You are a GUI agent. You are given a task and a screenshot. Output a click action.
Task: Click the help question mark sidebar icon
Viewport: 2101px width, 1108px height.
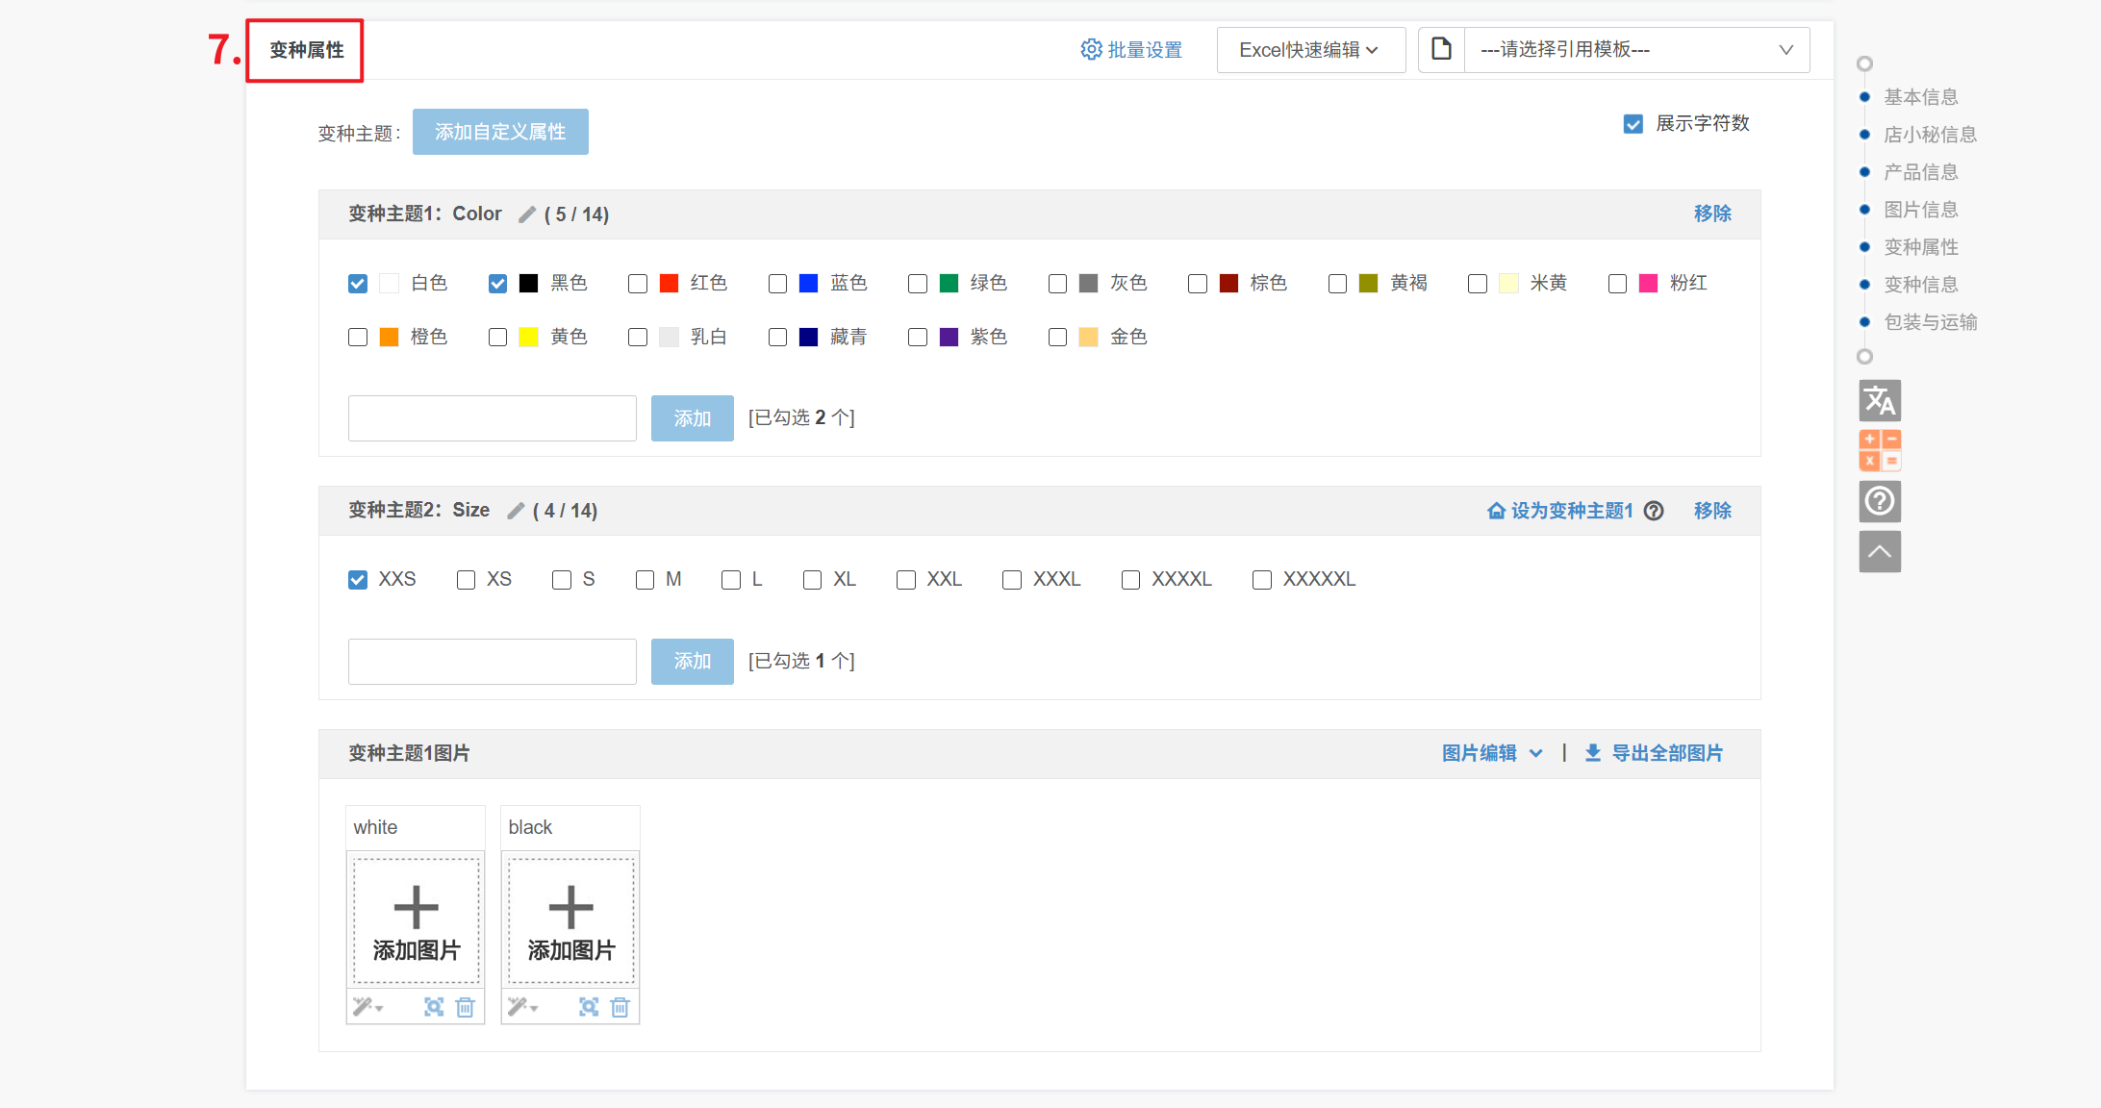click(1879, 501)
